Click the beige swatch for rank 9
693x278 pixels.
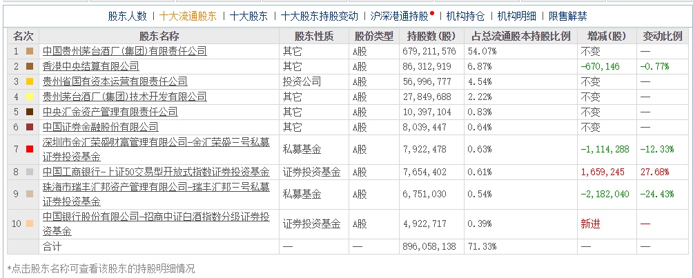point(30,194)
